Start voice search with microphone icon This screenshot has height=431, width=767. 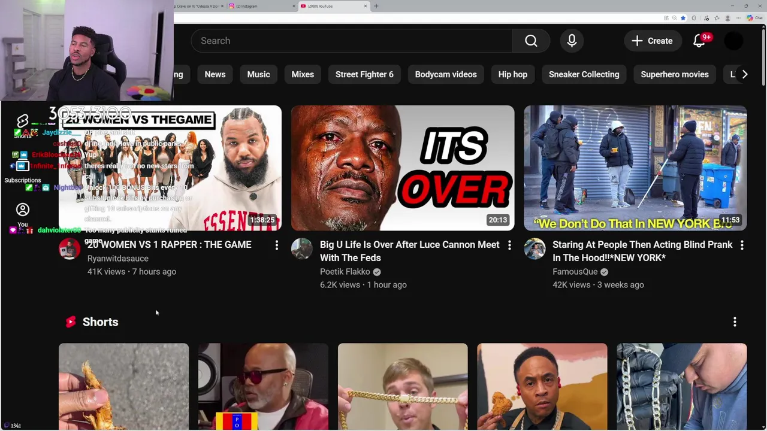click(572, 41)
